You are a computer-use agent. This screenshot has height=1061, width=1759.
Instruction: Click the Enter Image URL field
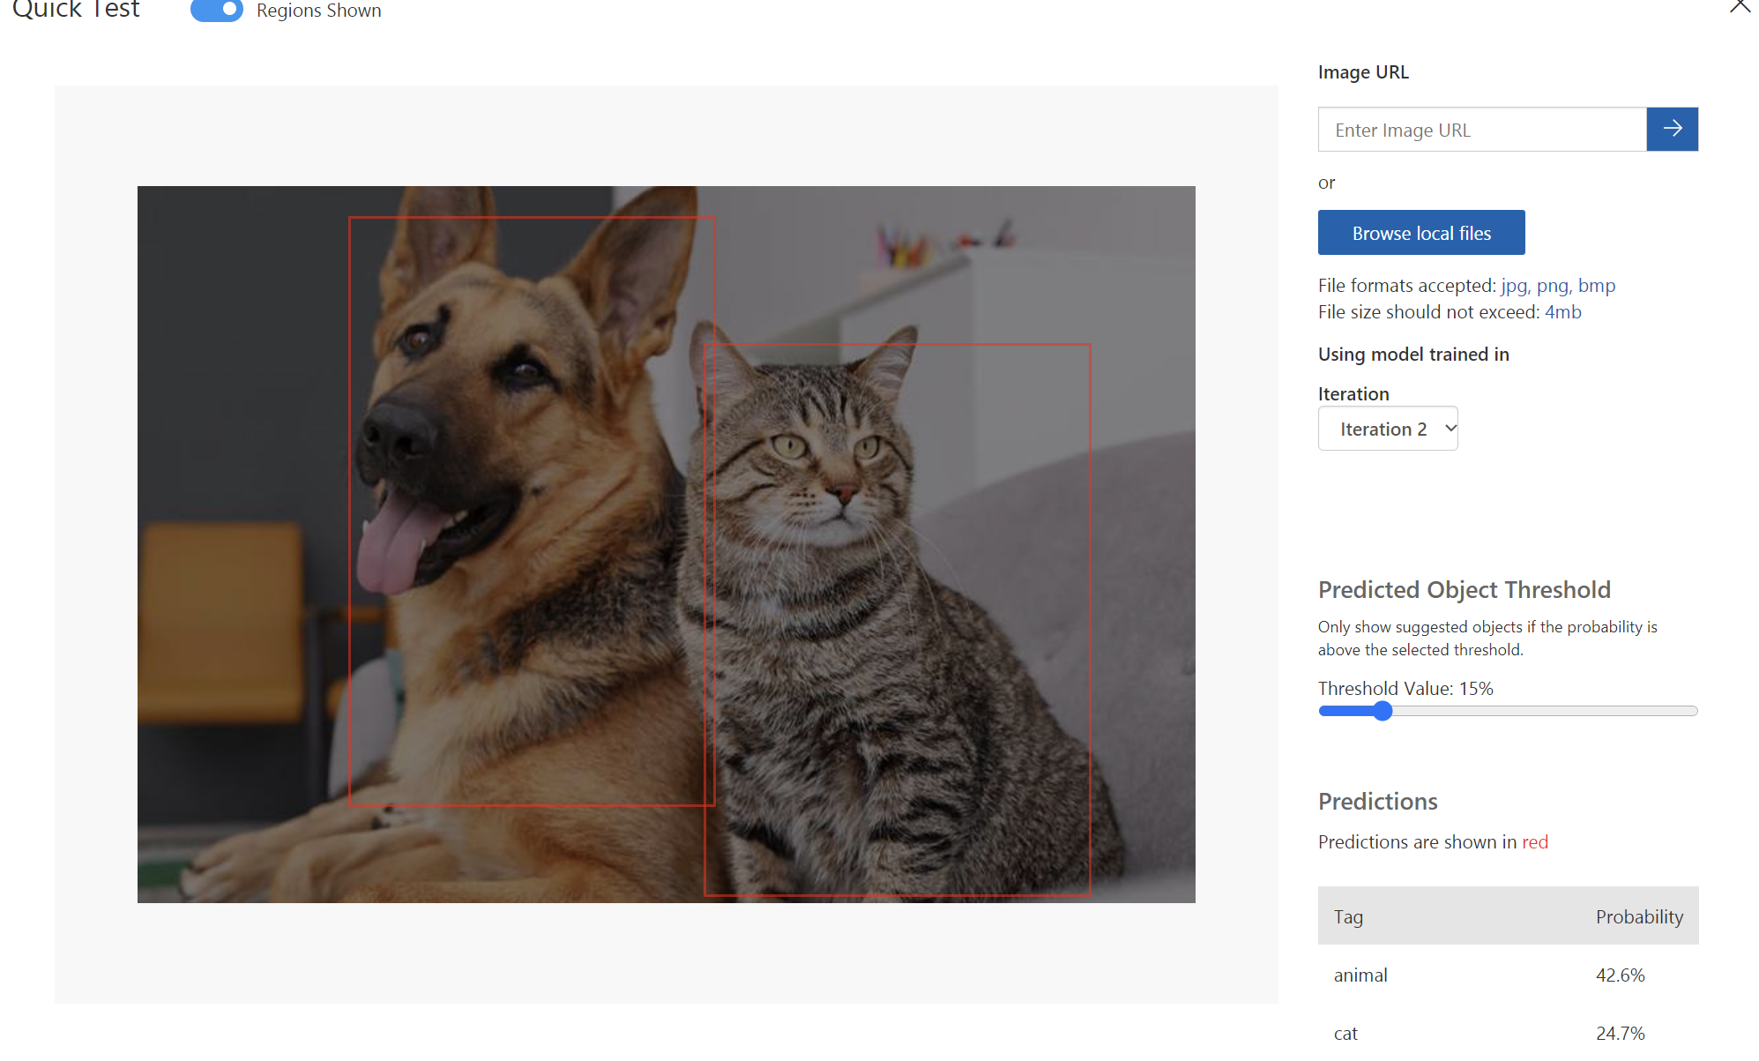(x=1481, y=130)
